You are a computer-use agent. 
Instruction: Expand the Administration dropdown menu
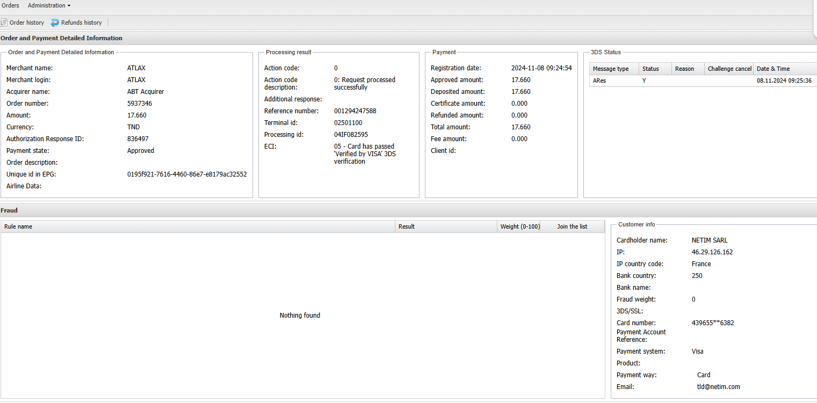point(49,5)
